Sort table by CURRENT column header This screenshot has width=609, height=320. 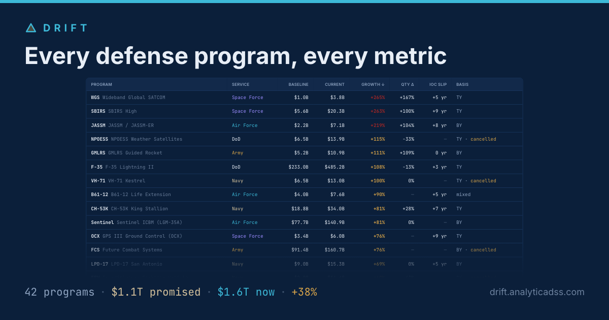[335, 84]
